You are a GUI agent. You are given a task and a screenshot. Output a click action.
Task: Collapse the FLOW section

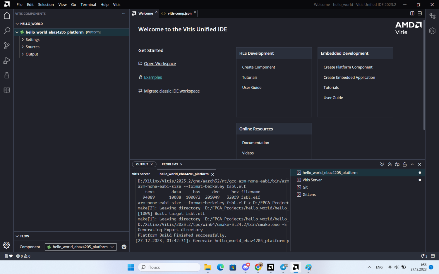click(24, 236)
